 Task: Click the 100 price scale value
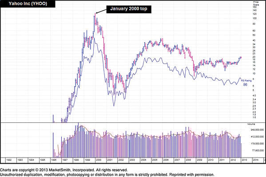point(254,18)
